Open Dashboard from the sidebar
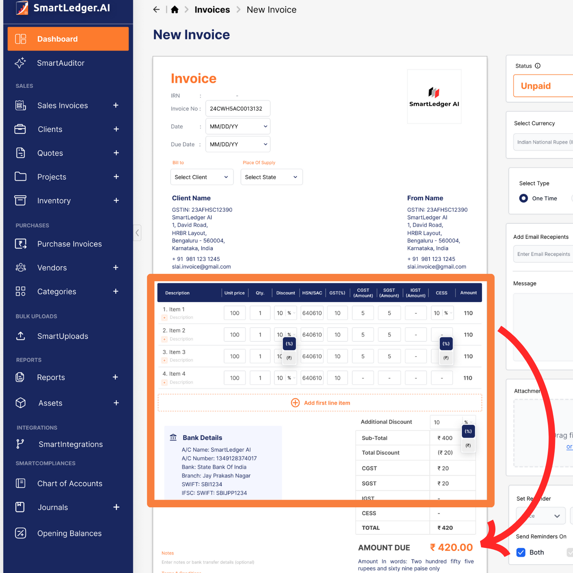573x573 pixels. coord(68,39)
